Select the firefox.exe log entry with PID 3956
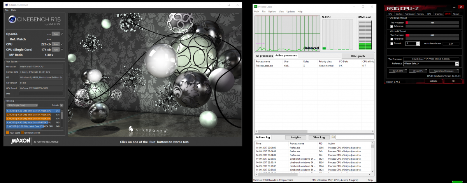467x183 pixels. (313, 148)
